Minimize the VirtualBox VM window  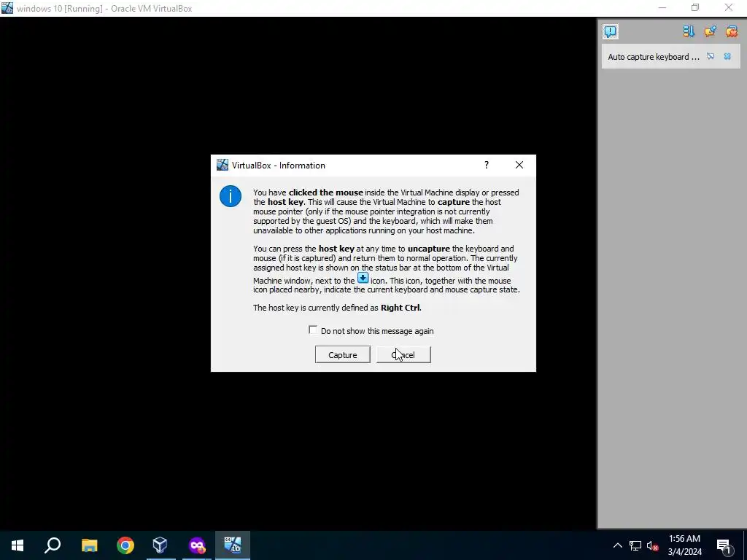tap(662, 7)
